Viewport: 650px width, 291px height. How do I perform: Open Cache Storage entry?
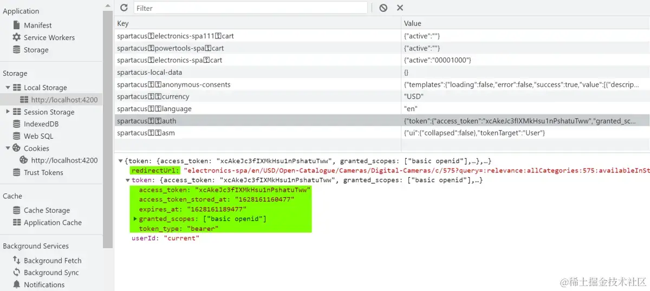(x=47, y=210)
